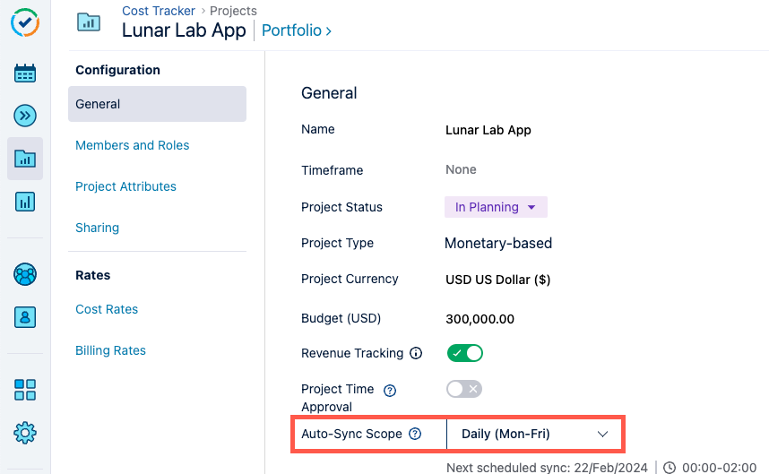This screenshot has width=769, height=474.
Task: Open the apps grid icon
Action: 25,390
